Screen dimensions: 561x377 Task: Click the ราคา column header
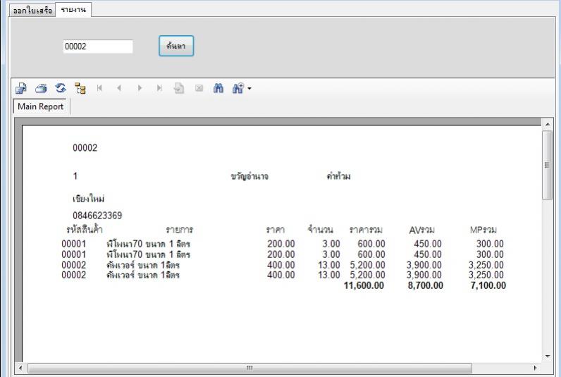tap(276, 230)
